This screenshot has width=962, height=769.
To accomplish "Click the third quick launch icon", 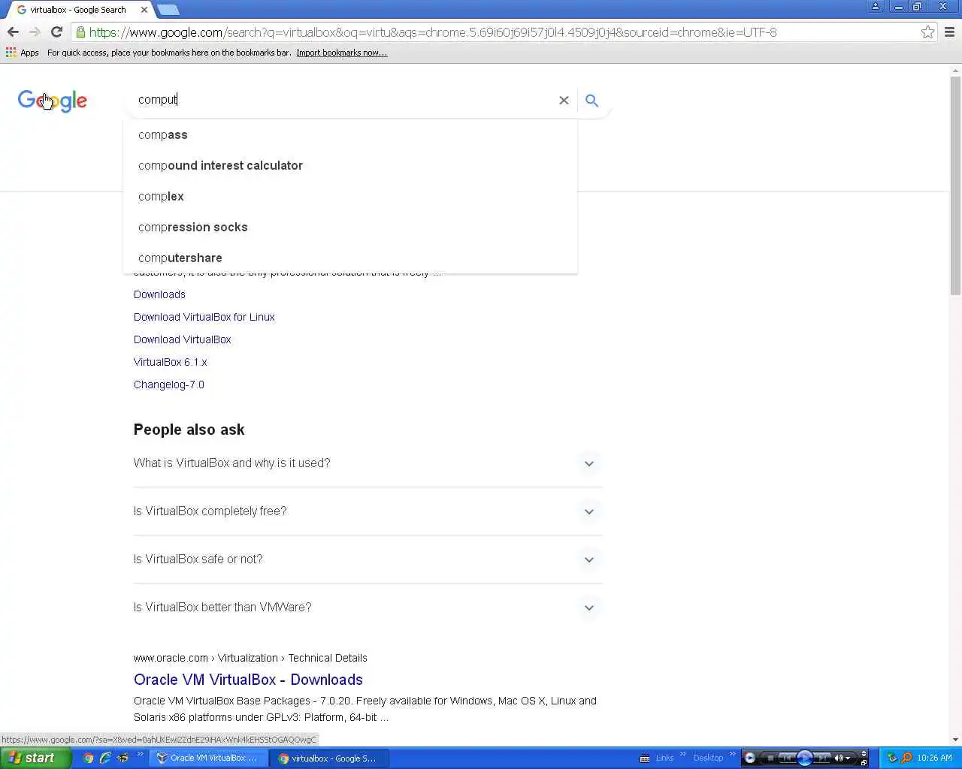I will (x=122, y=758).
